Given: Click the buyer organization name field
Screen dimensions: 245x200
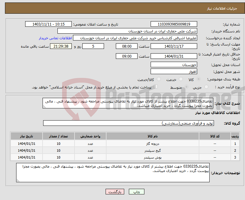Looking at the screenshot, I should point(127,31).
